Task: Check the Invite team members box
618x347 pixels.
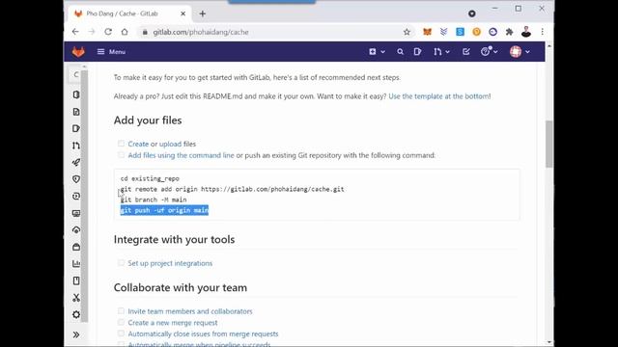Action: [x=121, y=310]
